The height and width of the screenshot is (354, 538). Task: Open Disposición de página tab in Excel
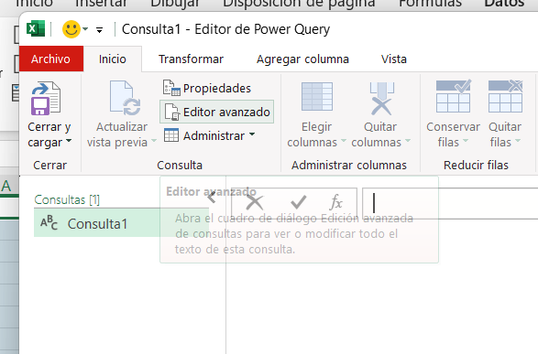299,4
